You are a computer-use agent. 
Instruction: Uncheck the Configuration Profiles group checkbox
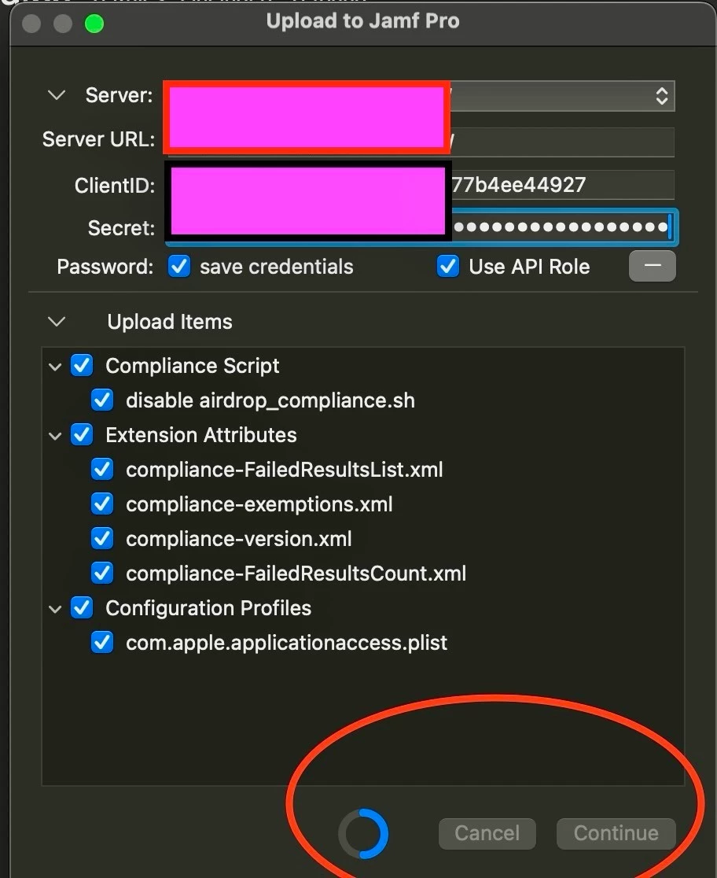pyautogui.click(x=82, y=608)
